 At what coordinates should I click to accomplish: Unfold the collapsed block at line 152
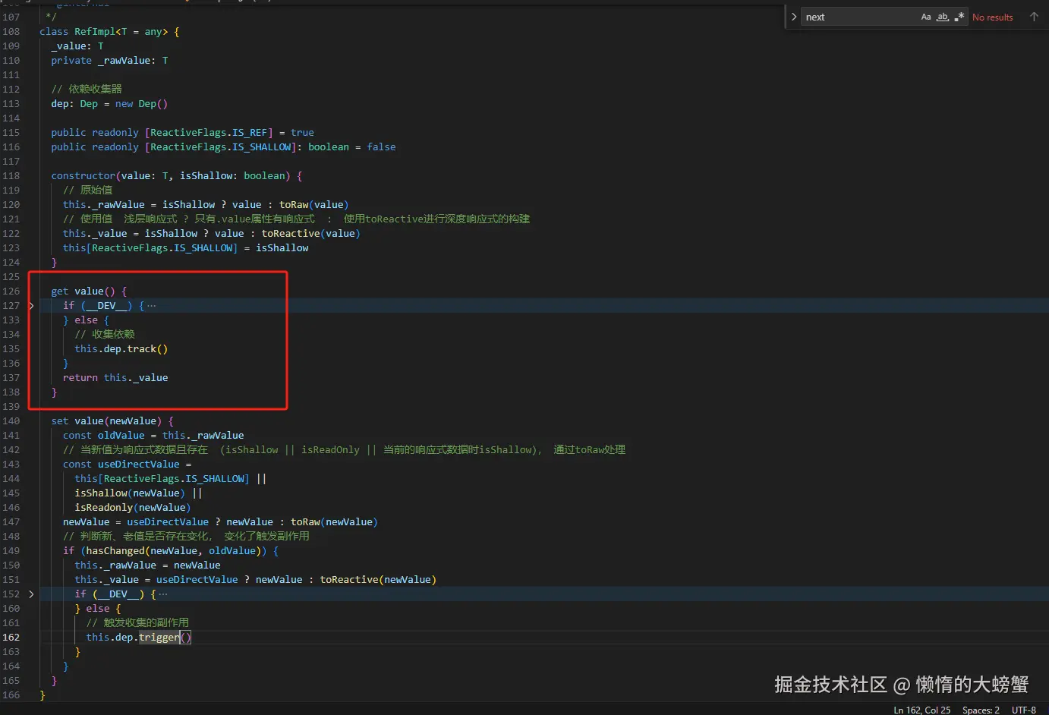(x=31, y=594)
